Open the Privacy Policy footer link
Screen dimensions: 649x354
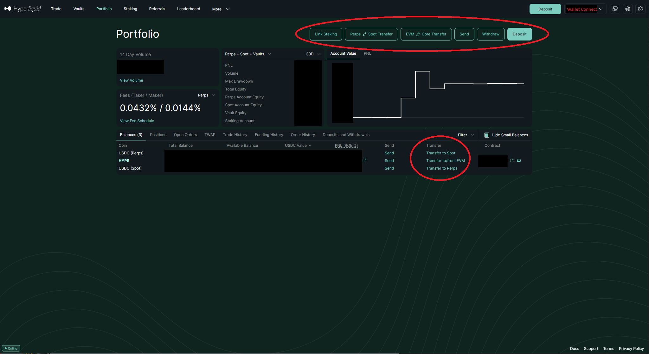[631, 349]
